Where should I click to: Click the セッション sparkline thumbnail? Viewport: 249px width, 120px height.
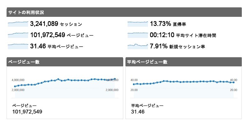(18, 24)
